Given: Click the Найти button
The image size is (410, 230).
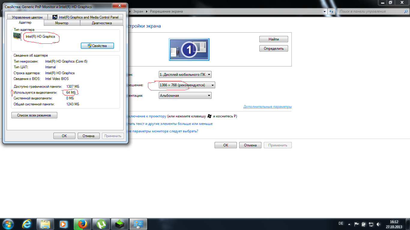Looking at the screenshot, I should point(274,39).
